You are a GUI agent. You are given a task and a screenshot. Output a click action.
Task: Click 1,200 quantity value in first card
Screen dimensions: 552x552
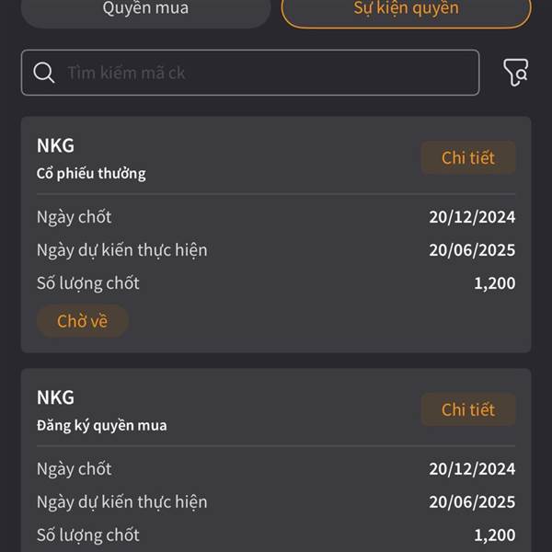495,283
